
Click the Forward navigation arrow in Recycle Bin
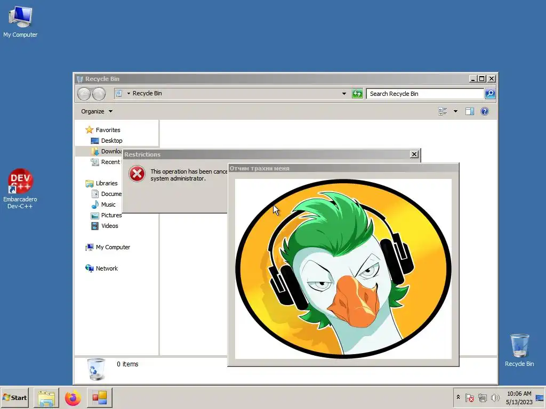(99, 94)
